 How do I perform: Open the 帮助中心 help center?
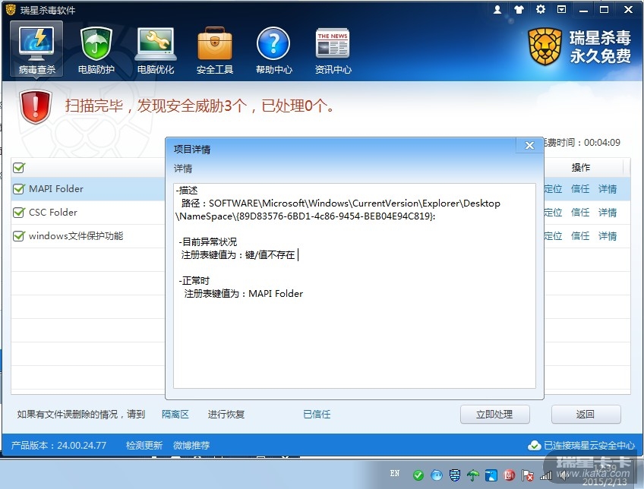(273, 49)
